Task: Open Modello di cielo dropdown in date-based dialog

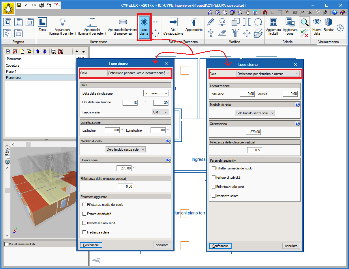Action: tap(125, 150)
